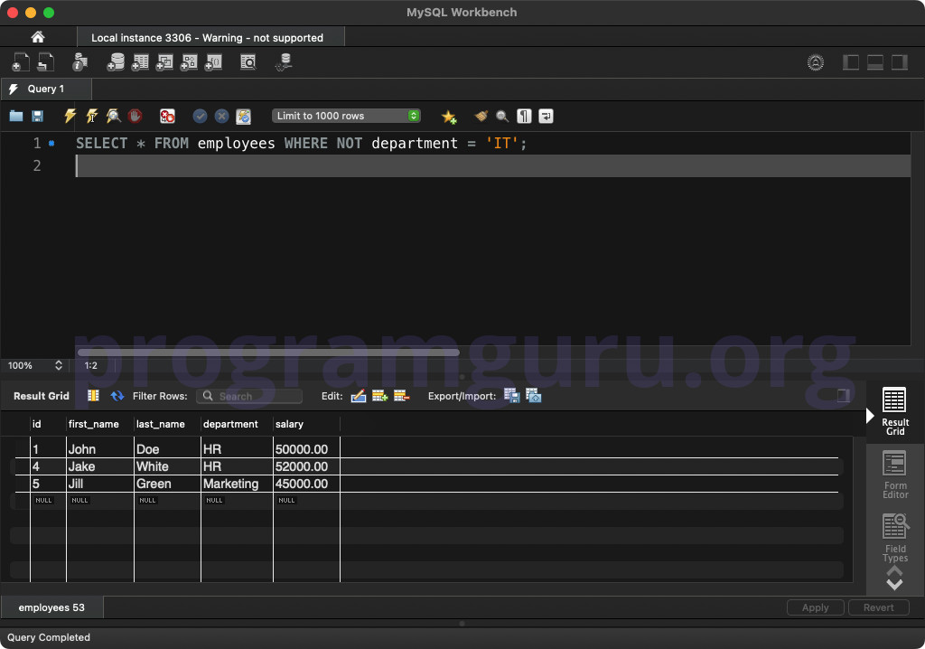925x649 pixels.
Task: Open SQL script file in new tab icon
Action: coord(46,62)
